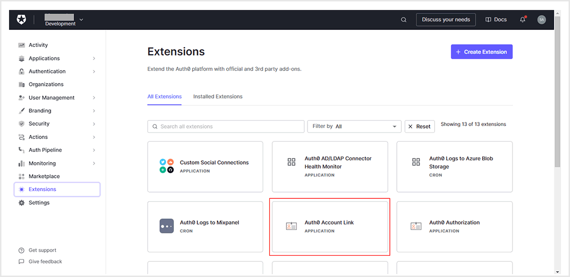The height and width of the screenshot is (277, 570).
Task: Click the Give feedback chat bubble icon
Action: [x=21, y=261]
